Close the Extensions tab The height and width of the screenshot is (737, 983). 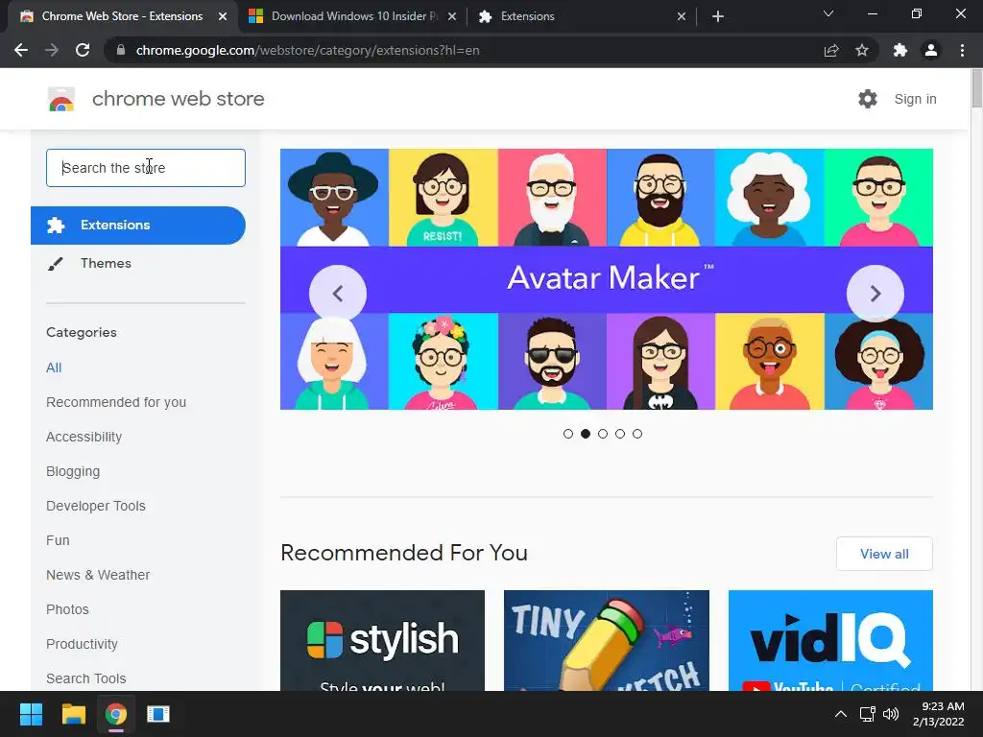682,16
